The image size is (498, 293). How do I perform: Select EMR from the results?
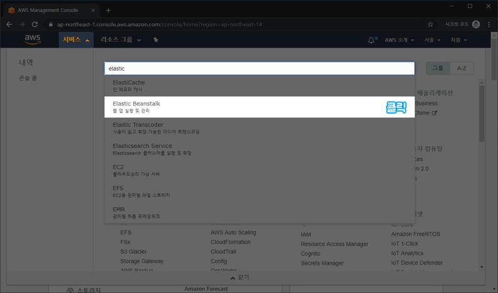pos(259,212)
